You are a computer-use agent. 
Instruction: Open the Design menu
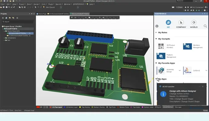point(37,4)
